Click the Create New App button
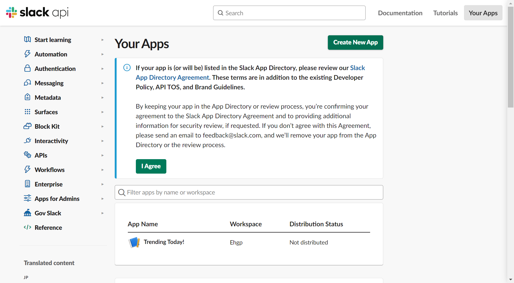This screenshot has width=514, height=283. [355, 43]
